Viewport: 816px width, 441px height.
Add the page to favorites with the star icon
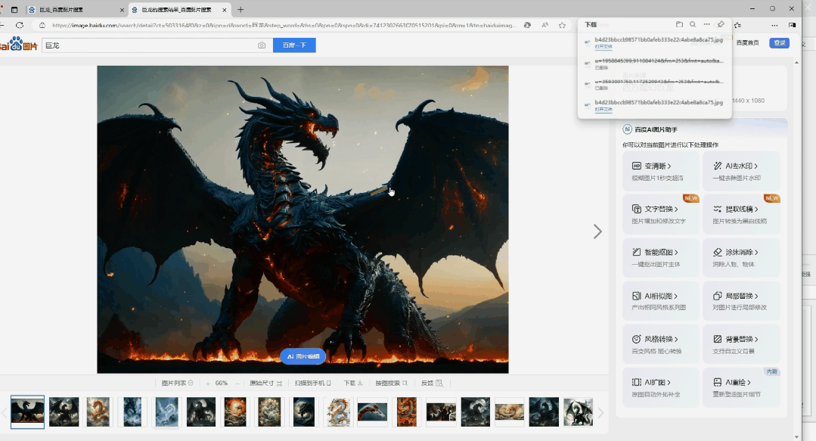(x=562, y=25)
